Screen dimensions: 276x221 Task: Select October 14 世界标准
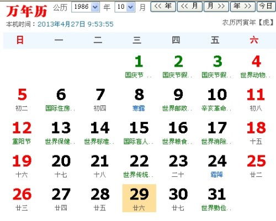point(100,133)
